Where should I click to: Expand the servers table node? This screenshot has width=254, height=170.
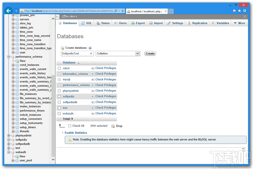pos(13,19)
